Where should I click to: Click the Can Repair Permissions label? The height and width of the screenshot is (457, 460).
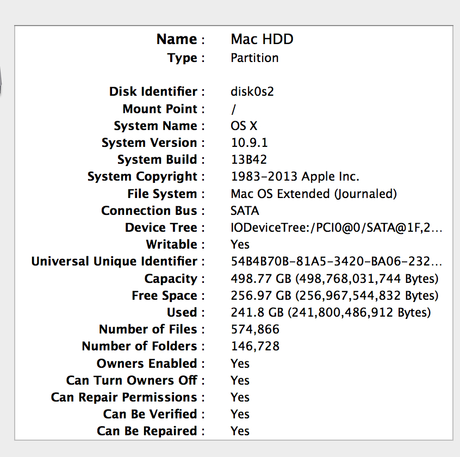(124, 397)
